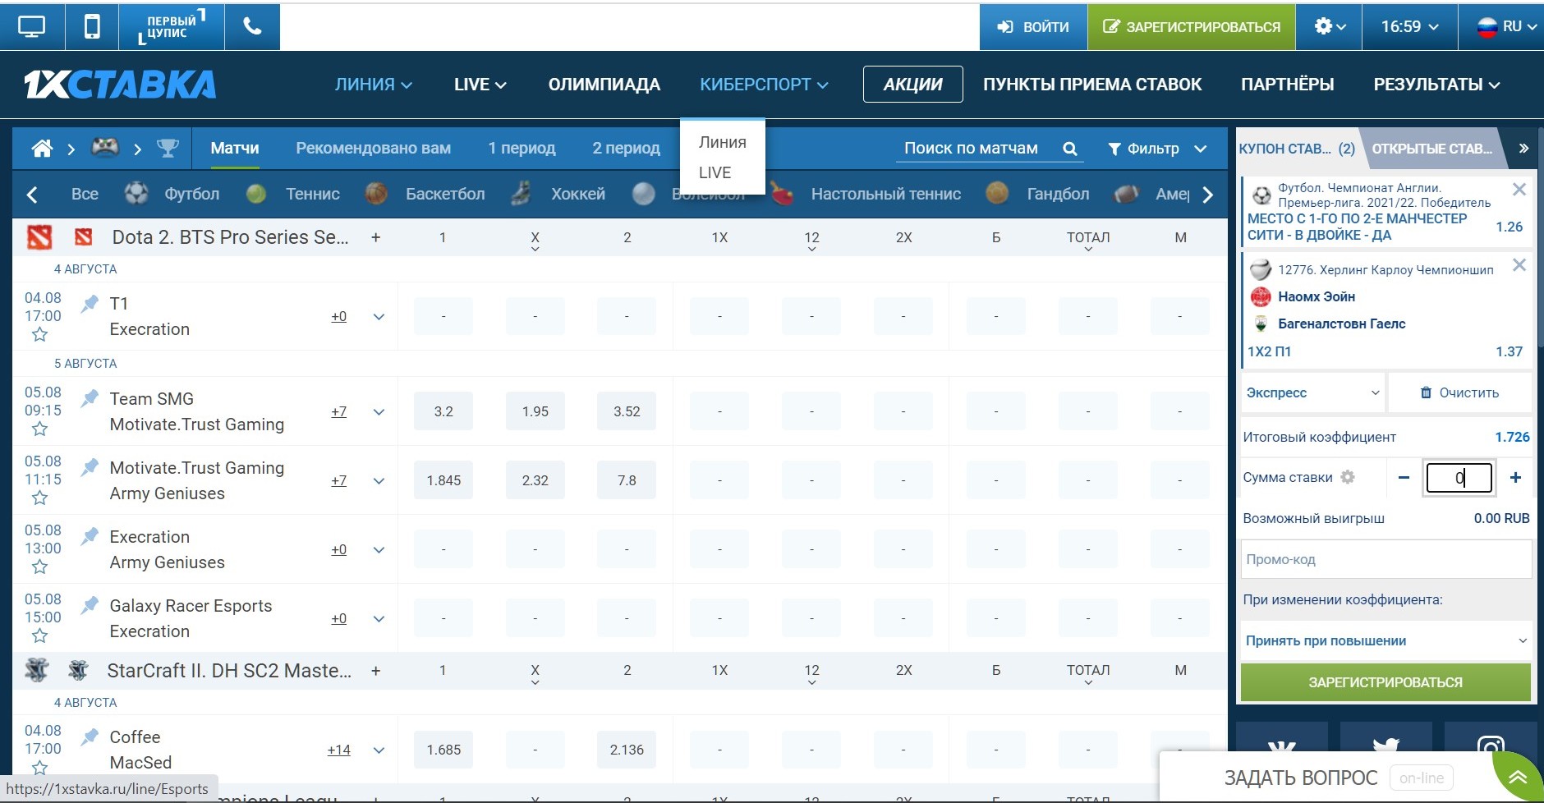
Task: Open the Фильтр dropdown
Action: 1157,149
